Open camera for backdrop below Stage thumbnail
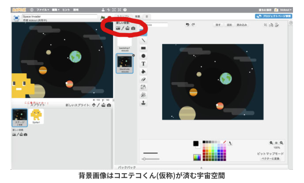 click(25, 134)
